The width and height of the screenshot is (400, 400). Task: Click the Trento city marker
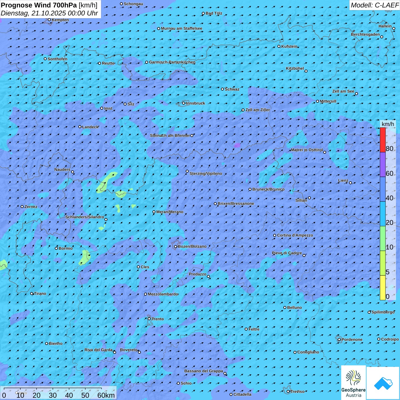pos(149,319)
